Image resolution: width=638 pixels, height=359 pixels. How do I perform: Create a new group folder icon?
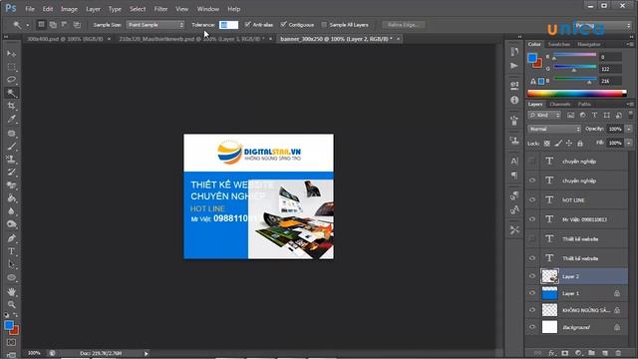(x=591, y=353)
